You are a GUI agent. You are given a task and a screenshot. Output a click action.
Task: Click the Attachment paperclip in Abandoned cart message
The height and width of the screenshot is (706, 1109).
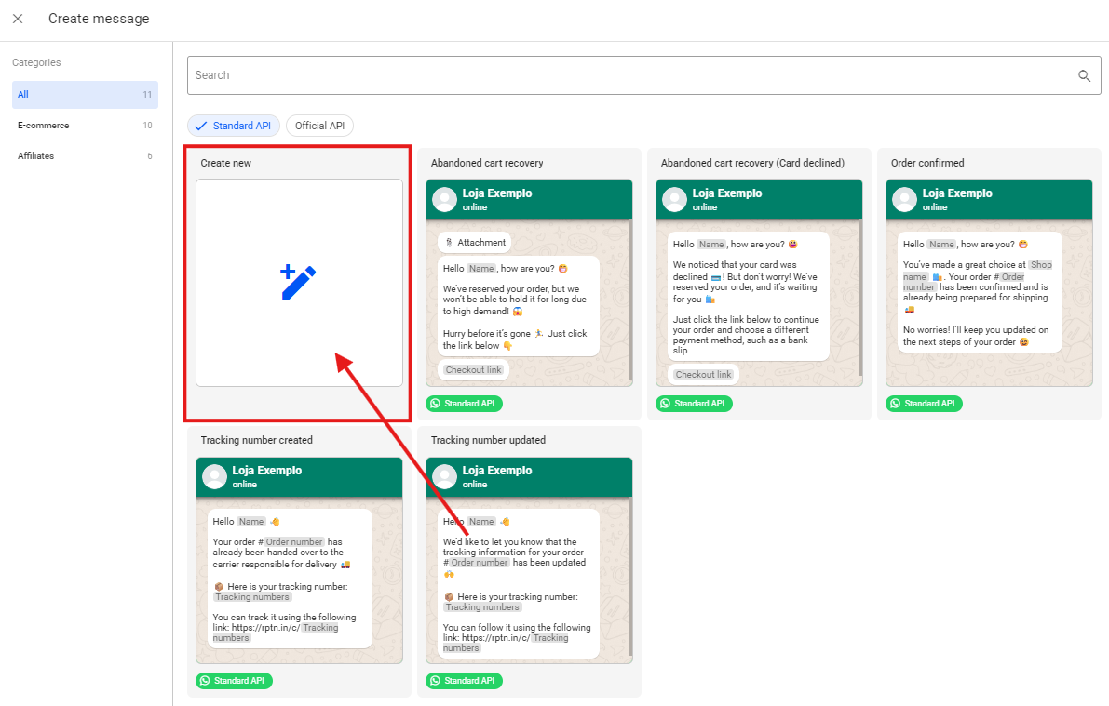tap(449, 243)
